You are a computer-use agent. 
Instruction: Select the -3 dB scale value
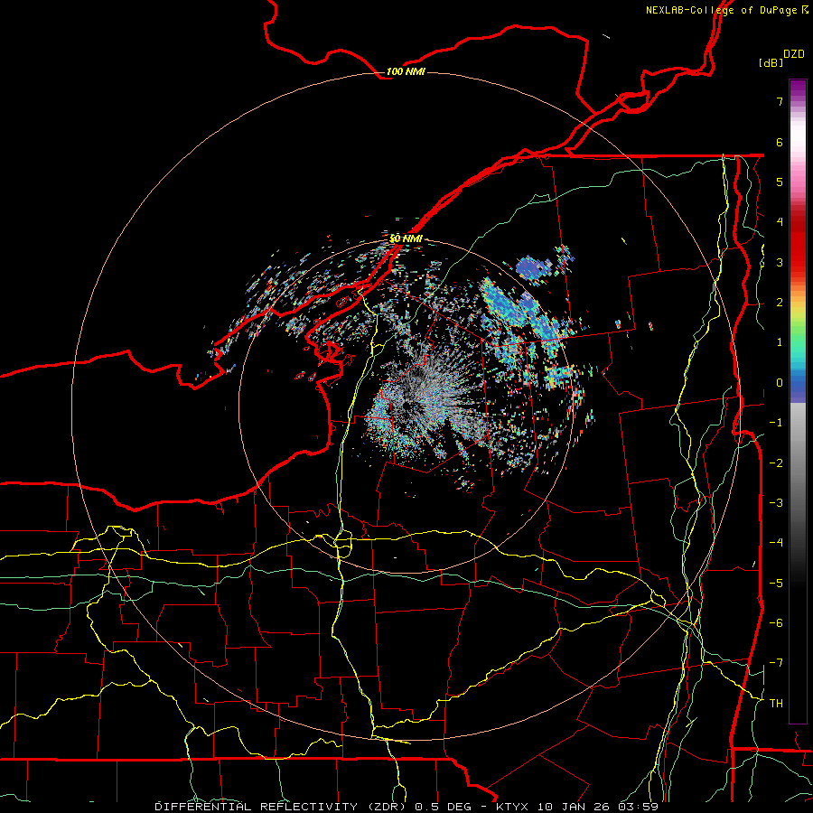coord(776,502)
